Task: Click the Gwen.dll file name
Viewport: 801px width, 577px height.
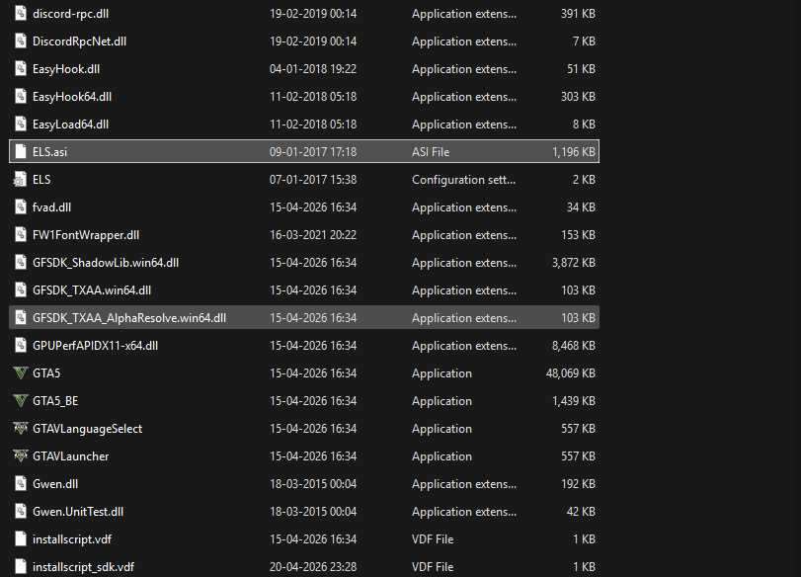Action: coord(55,483)
